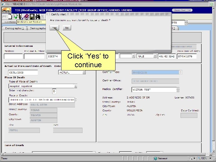
Task: Click the save floppy disk icon
Action: tap(32, 17)
